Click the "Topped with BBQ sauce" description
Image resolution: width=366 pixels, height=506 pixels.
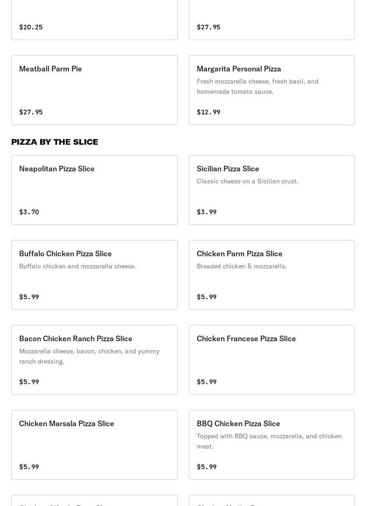pos(269,441)
